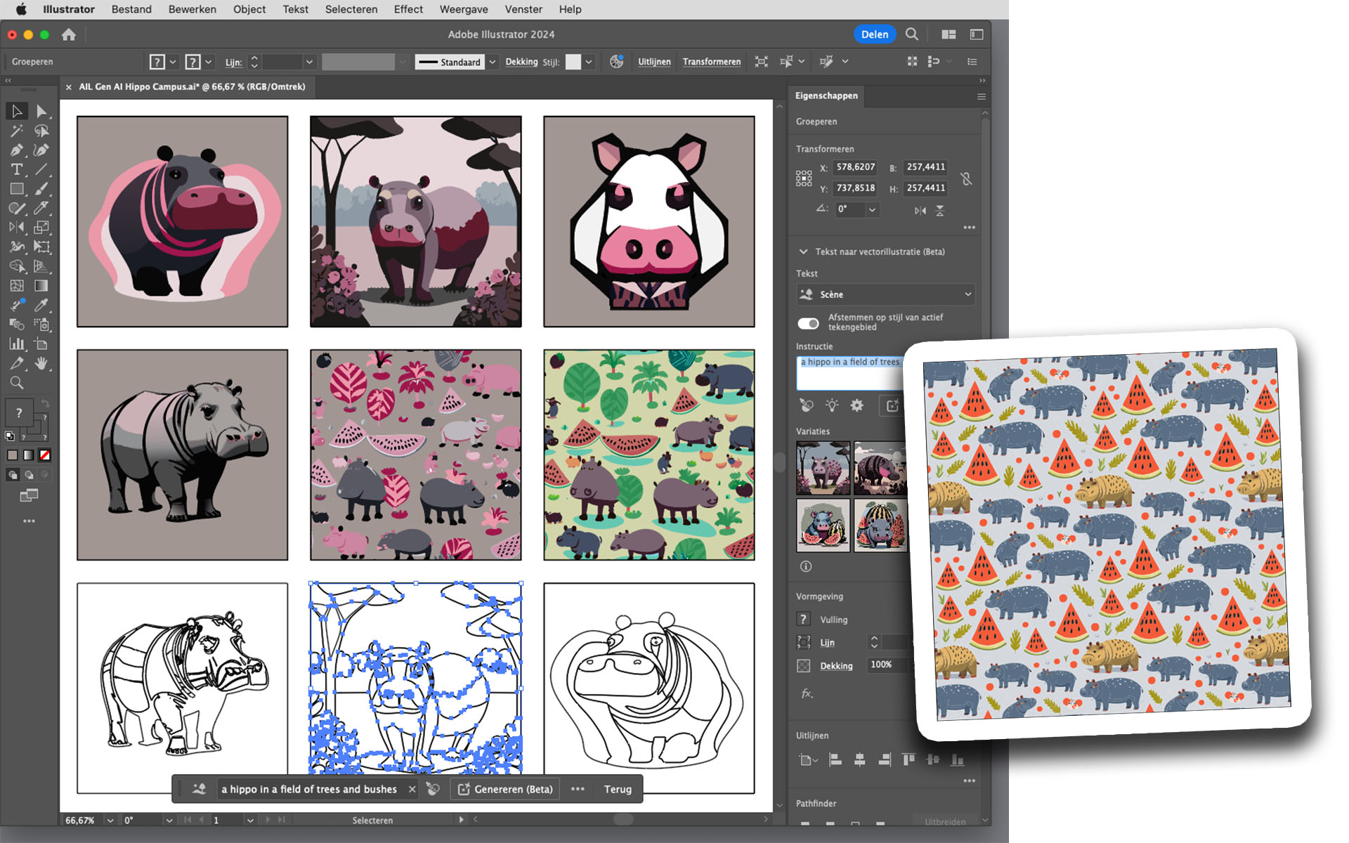The height and width of the screenshot is (843, 1349).
Task: Toggle 'Afstemmen op stijl van actief tekengebied' switch
Action: coord(808,323)
